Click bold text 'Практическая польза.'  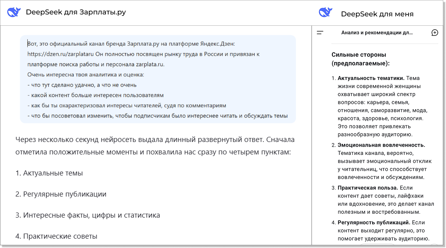click(x=368, y=188)
